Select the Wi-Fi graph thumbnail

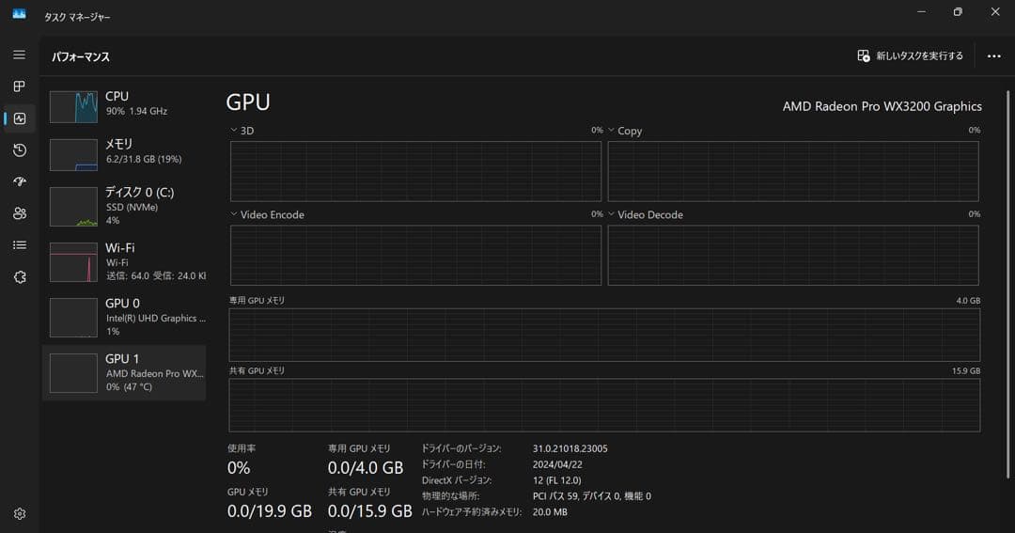[x=73, y=262]
